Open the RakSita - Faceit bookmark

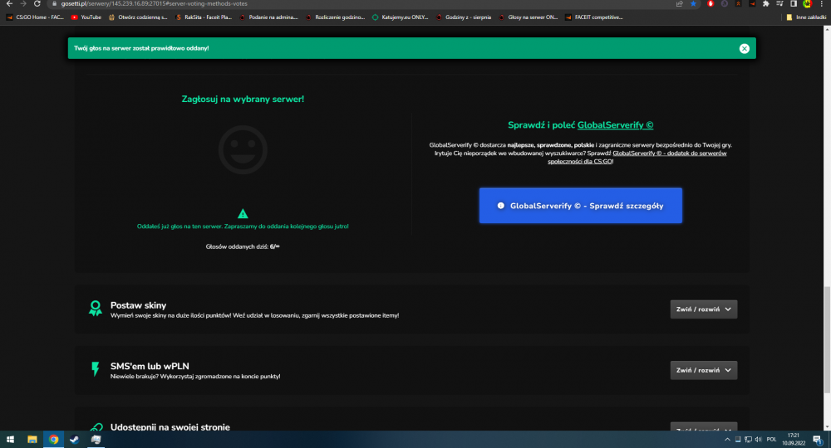(204, 17)
